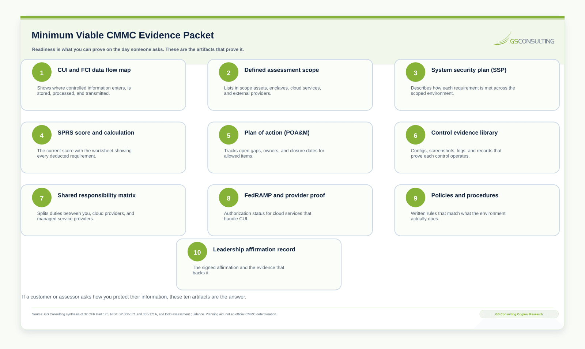Click text 'Shows where controlled information enters'
Viewport: 585px width, 349px height.
pyautogui.click(x=84, y=91)
